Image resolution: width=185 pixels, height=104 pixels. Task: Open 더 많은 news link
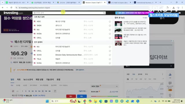tap(145, 18)
